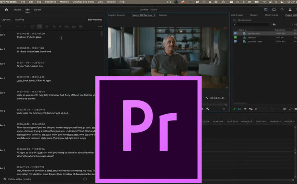The height and width of the screenshot is (184, 297).
Task: Open Source: Billy Fox.mov panel menu icon
Action: [x=155, y=15]
